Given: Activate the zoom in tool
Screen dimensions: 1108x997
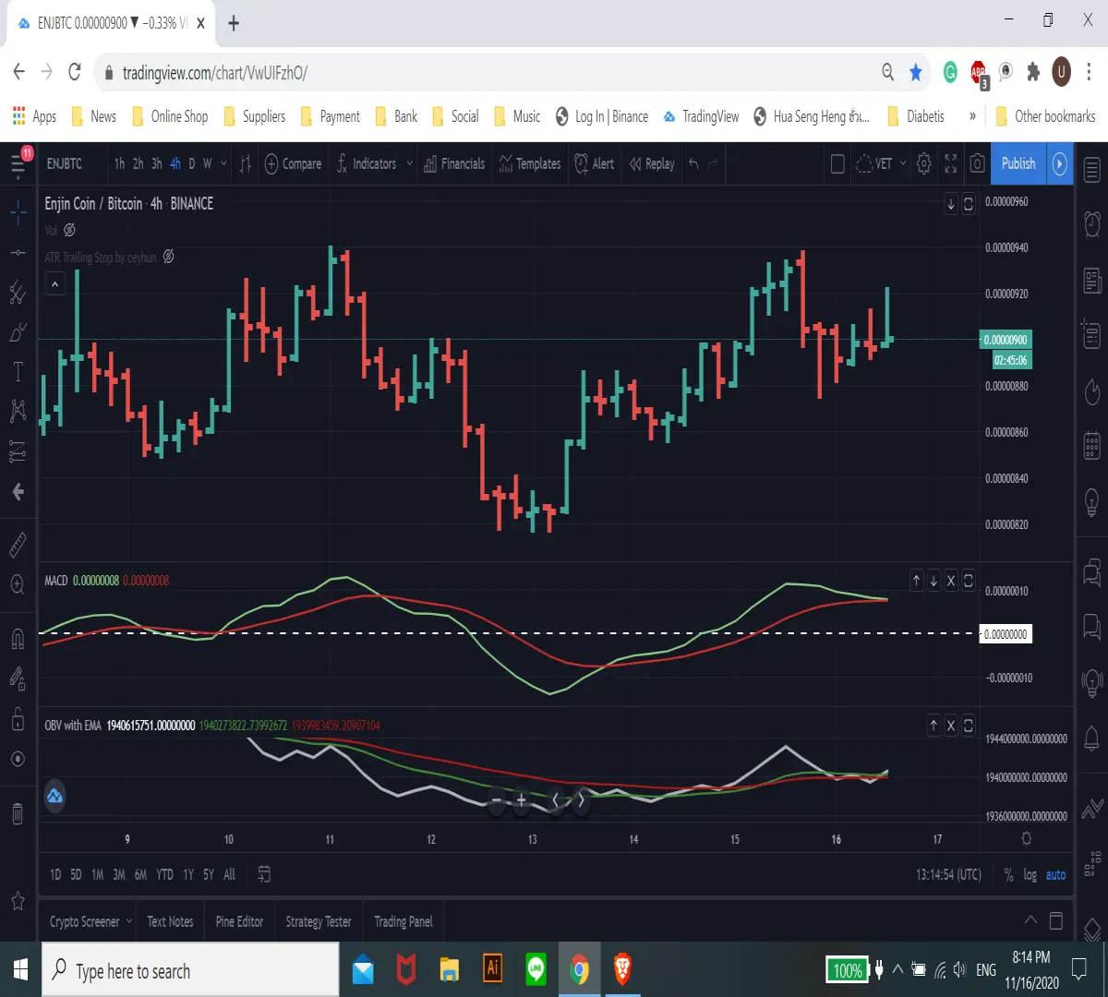Looking at the screenshot, I should (x=18, y=584).
